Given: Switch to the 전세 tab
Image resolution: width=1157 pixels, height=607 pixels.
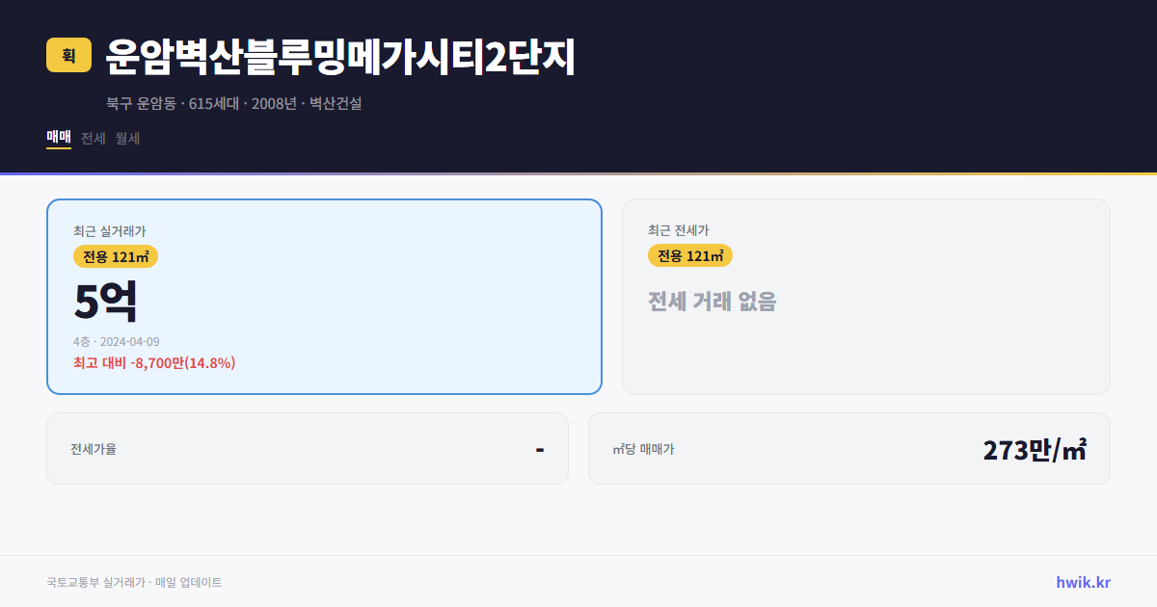Looking at the screenshot, I should [x=93, y=138].
